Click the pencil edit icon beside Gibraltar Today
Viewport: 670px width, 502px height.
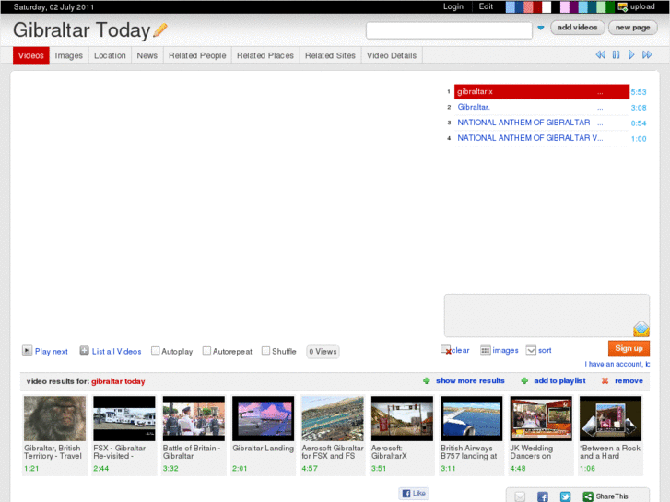click(x=159, y=29)
